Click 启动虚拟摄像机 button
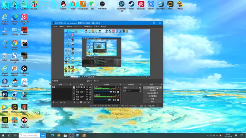This screenshot has height=138, width=246. click(x=153, y=93)
